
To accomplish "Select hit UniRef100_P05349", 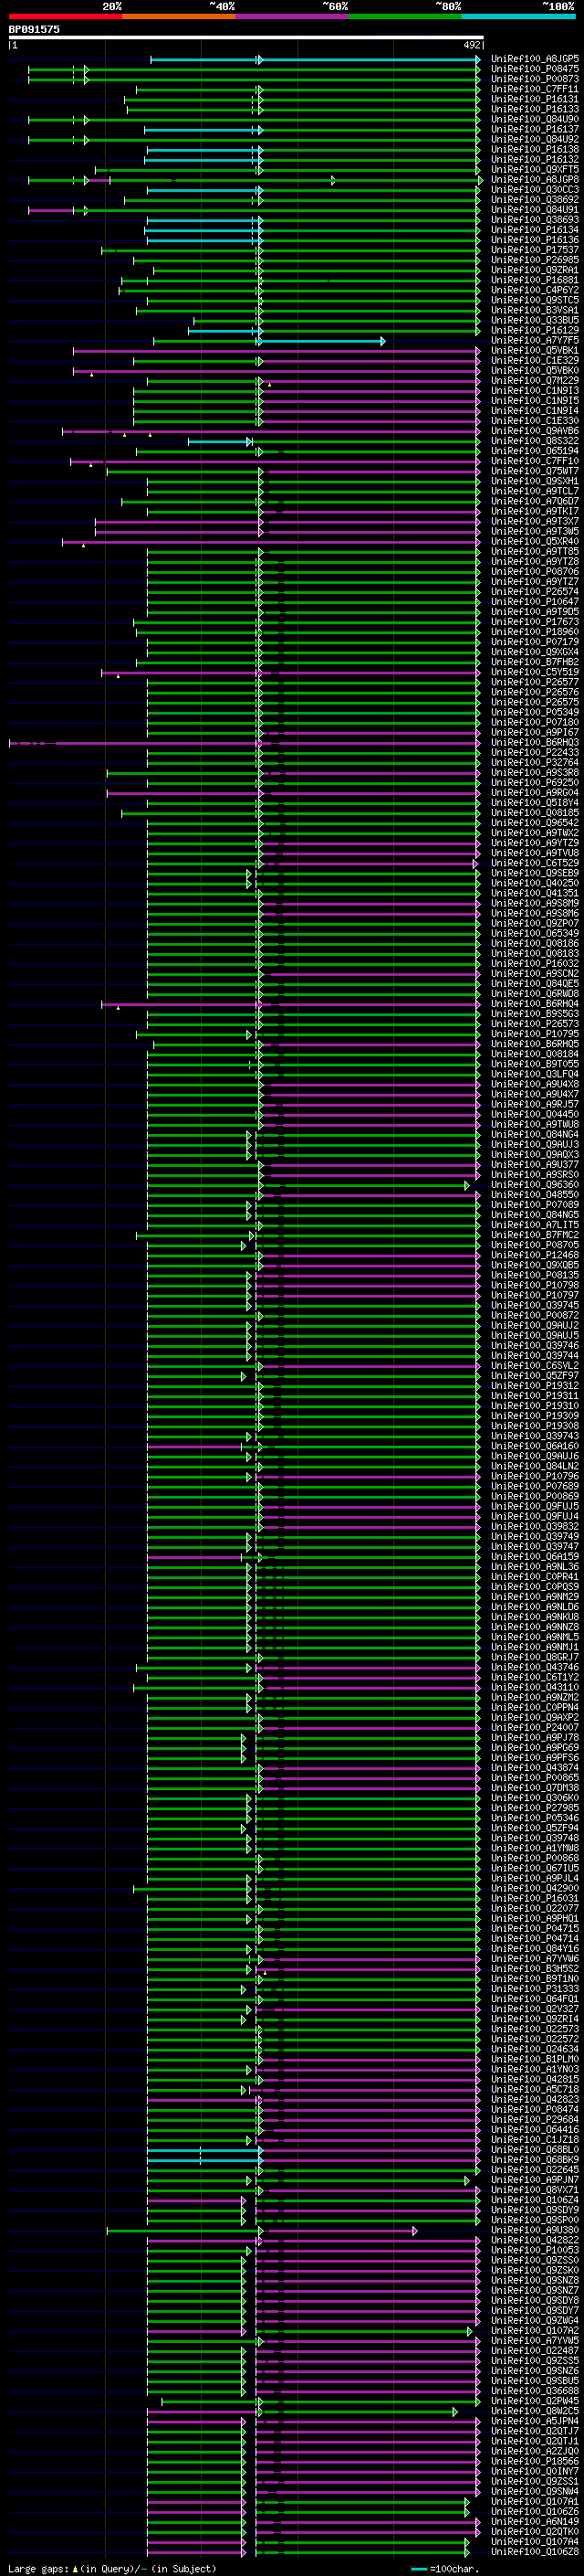I will [534, 713].
